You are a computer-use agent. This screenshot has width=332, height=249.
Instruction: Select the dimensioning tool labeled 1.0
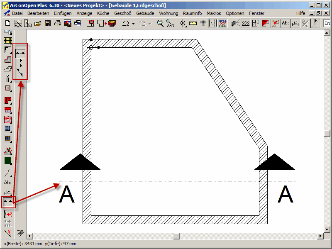pyautogui.click(x=8, y=193)
